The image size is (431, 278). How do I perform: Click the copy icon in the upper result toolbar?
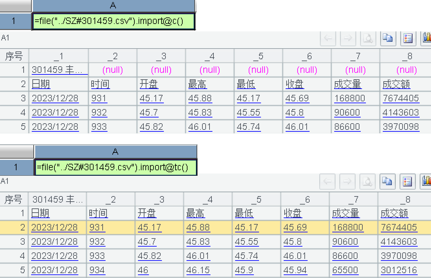click(x=388, y=39)
